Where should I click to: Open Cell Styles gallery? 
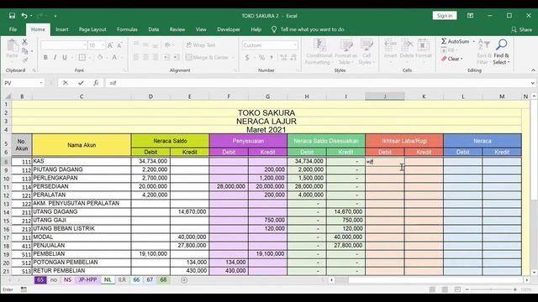click(367, 51)
